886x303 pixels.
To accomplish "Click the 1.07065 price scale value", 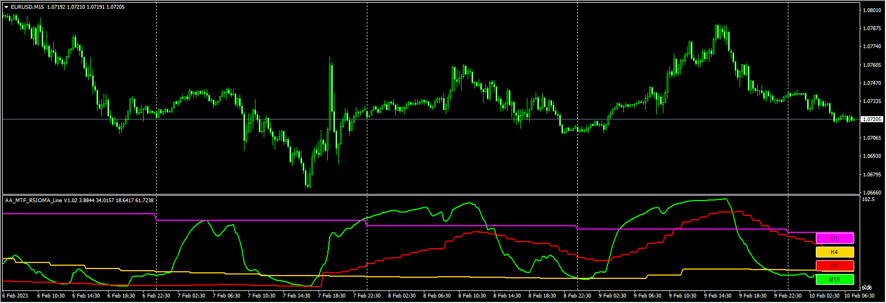I will [872, 138].
